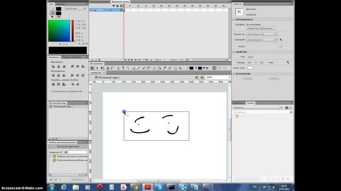Select the Color panel's lowest RGB radio button

(77, 40)
